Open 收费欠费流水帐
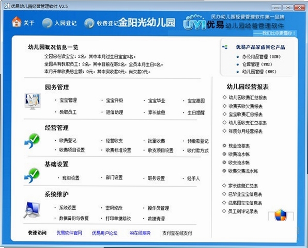 pos(243,171)
